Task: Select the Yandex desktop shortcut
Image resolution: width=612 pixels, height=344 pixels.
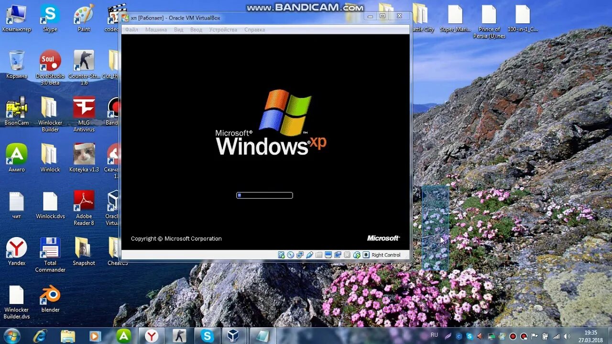Action: click(16, 252)
